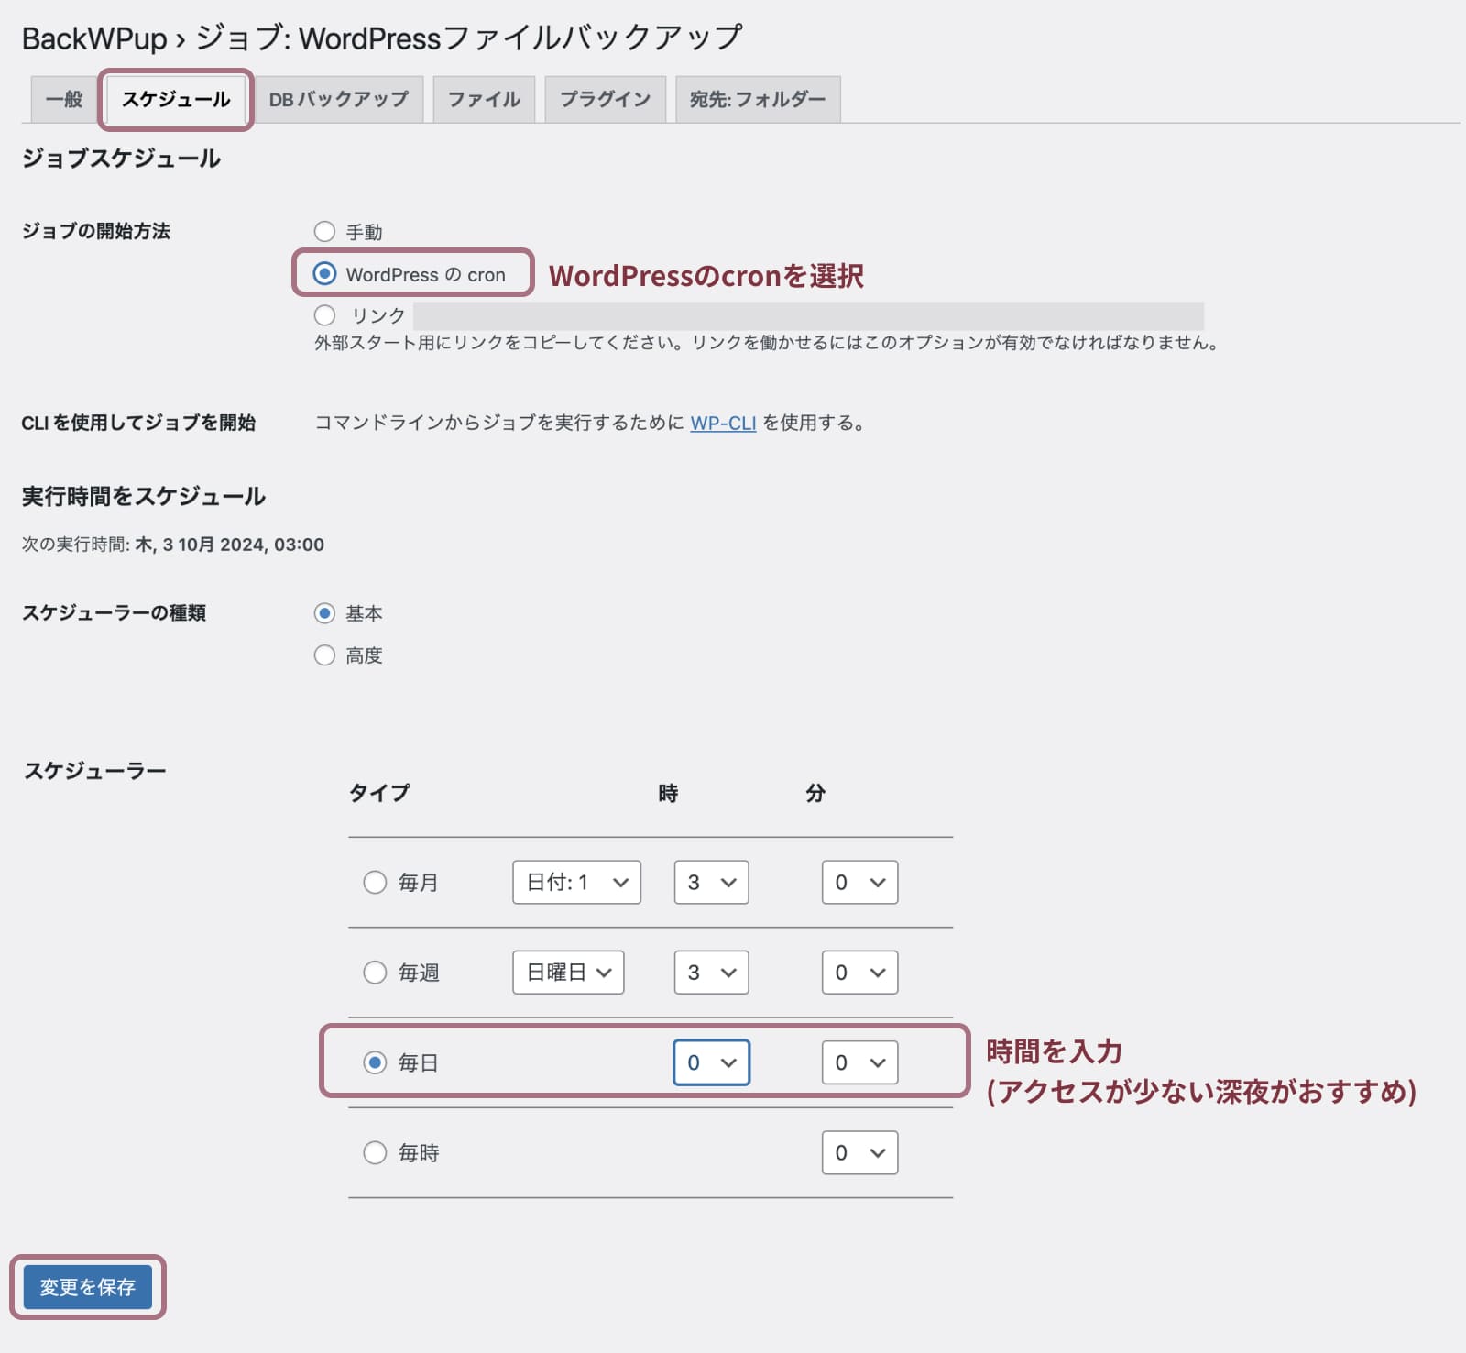Screen dimensions: 1466x1353
Task: Open the 毎時 minute dropdown
Action: click(859, 1152)
